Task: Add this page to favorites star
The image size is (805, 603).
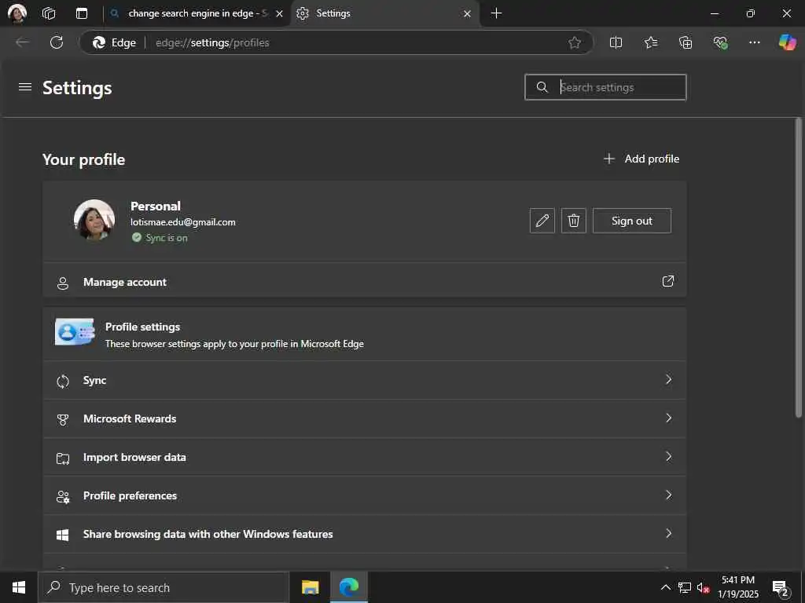Action: (x=575, y=42)
